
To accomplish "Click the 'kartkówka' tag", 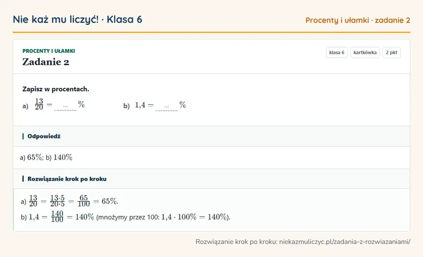I will click(x=365, y=52).
